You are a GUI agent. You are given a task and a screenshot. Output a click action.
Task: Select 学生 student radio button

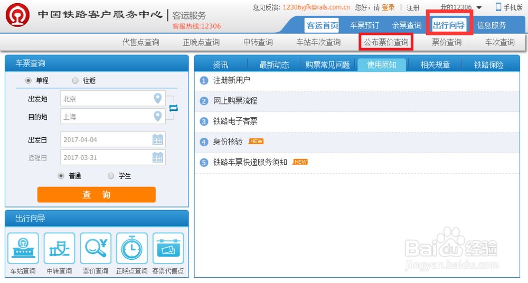[111, 176]
